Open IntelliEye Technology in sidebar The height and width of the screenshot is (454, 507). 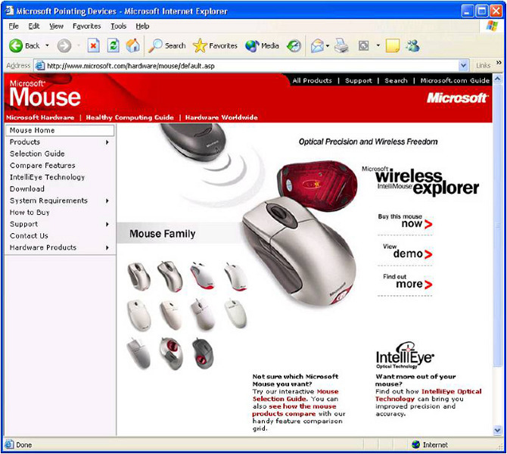pyautogui.click(x=47, y=177)
